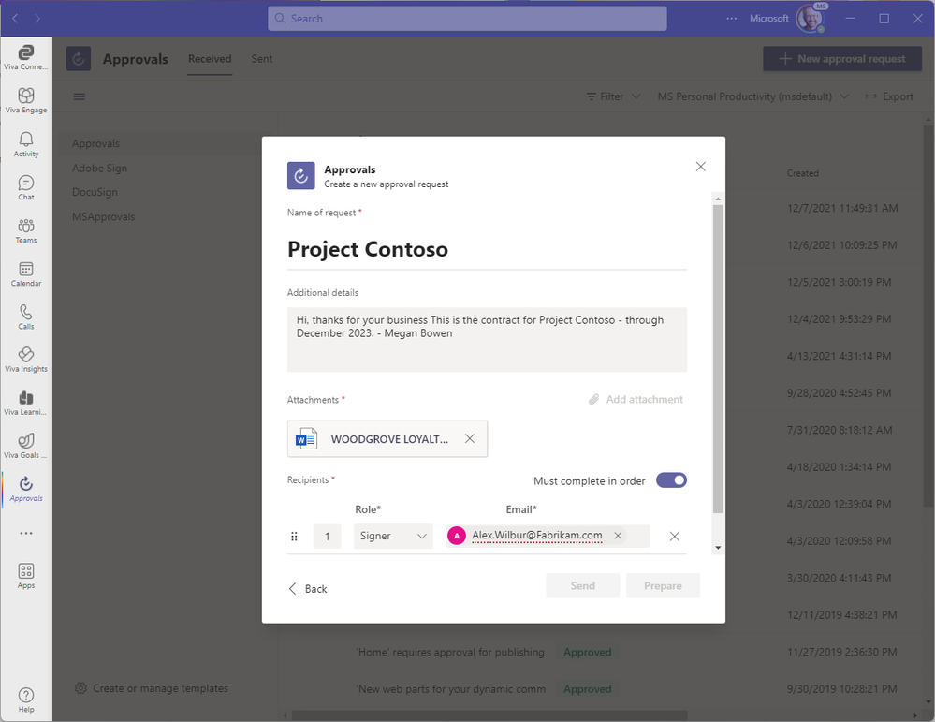Screen dimensions: 935x722
Task: Go Back in the dialog
Action: [308, 589]
